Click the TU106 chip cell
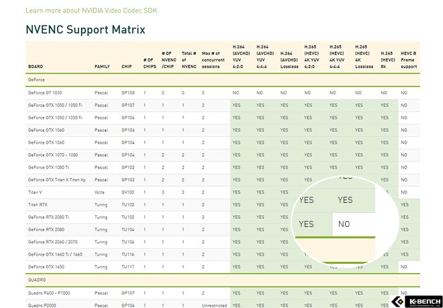This screenshot has width=443, height=308. [128, 242]
